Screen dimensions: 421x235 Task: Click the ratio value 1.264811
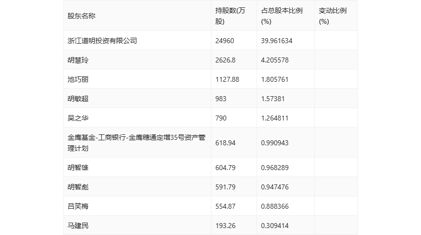[x=275, y=118]
